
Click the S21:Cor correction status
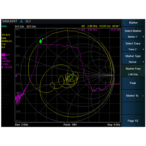(31, 26)
